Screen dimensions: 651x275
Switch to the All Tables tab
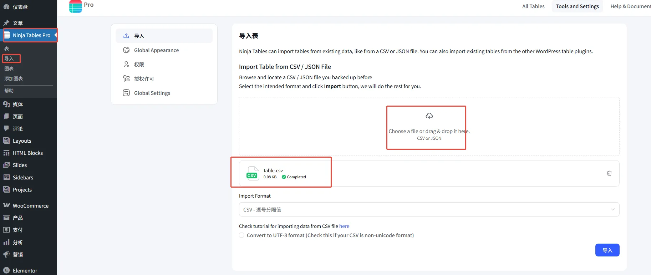click(533, 6)
